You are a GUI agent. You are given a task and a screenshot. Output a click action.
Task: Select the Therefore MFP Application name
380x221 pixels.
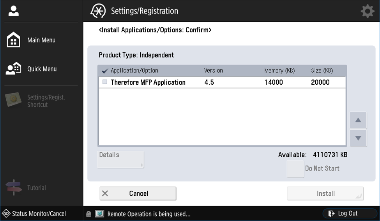pos(148,82)
